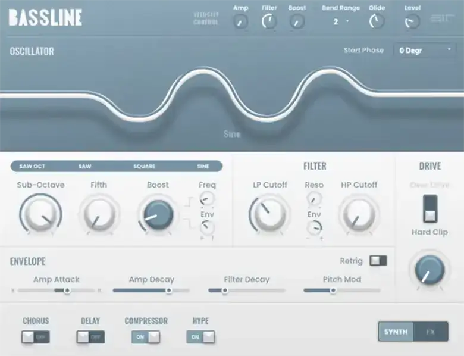464x356 pixels.
Task: Click the Hard Clip label
Action: tap(429, 232)
